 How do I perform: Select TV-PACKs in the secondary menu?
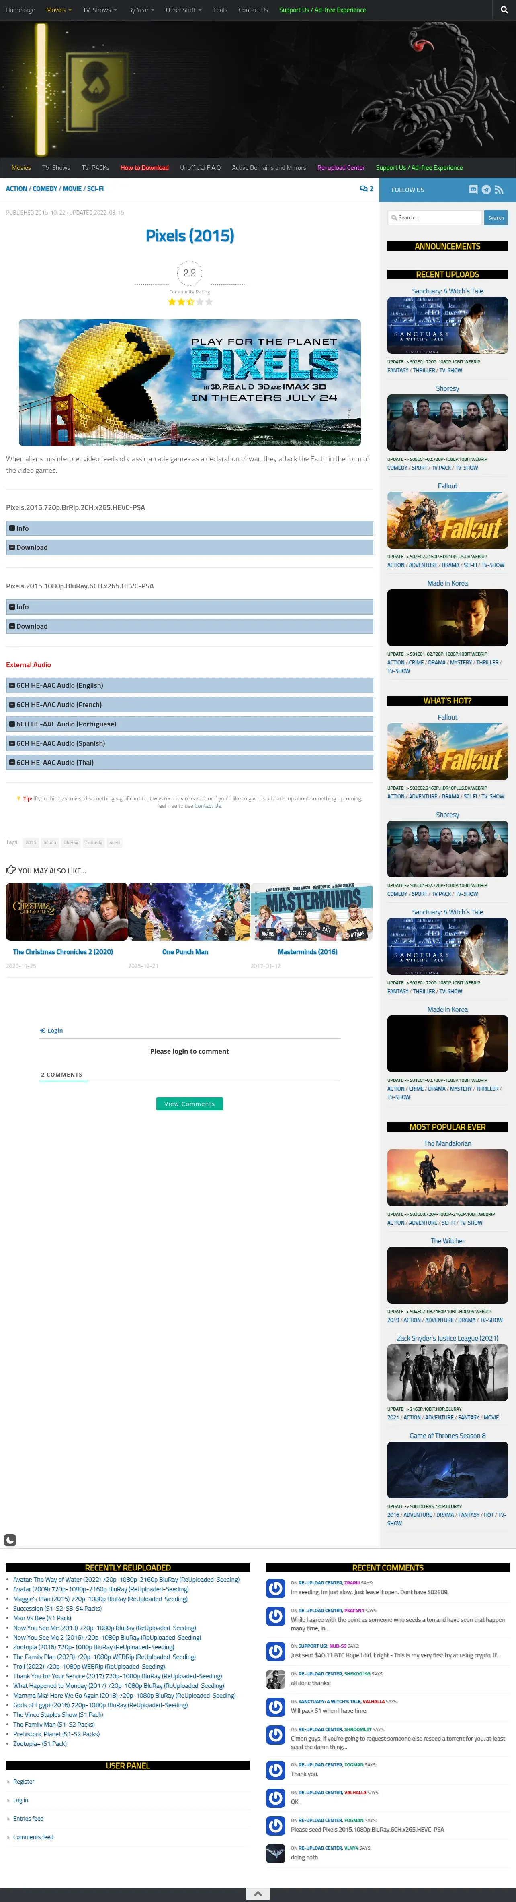tap(95, 167)
